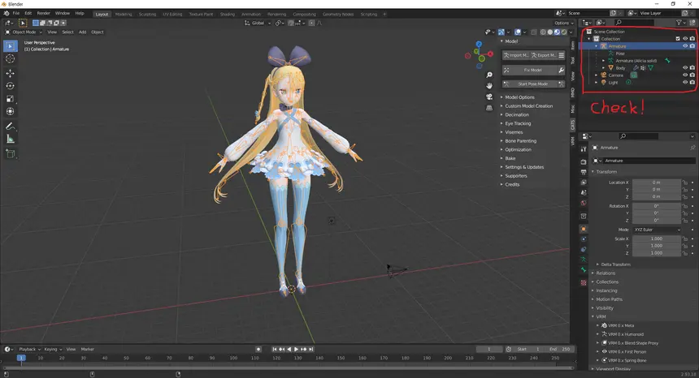Jump to the timeline end frame
The width and height of the screenshot is (699, 378).
coord(311,349)
